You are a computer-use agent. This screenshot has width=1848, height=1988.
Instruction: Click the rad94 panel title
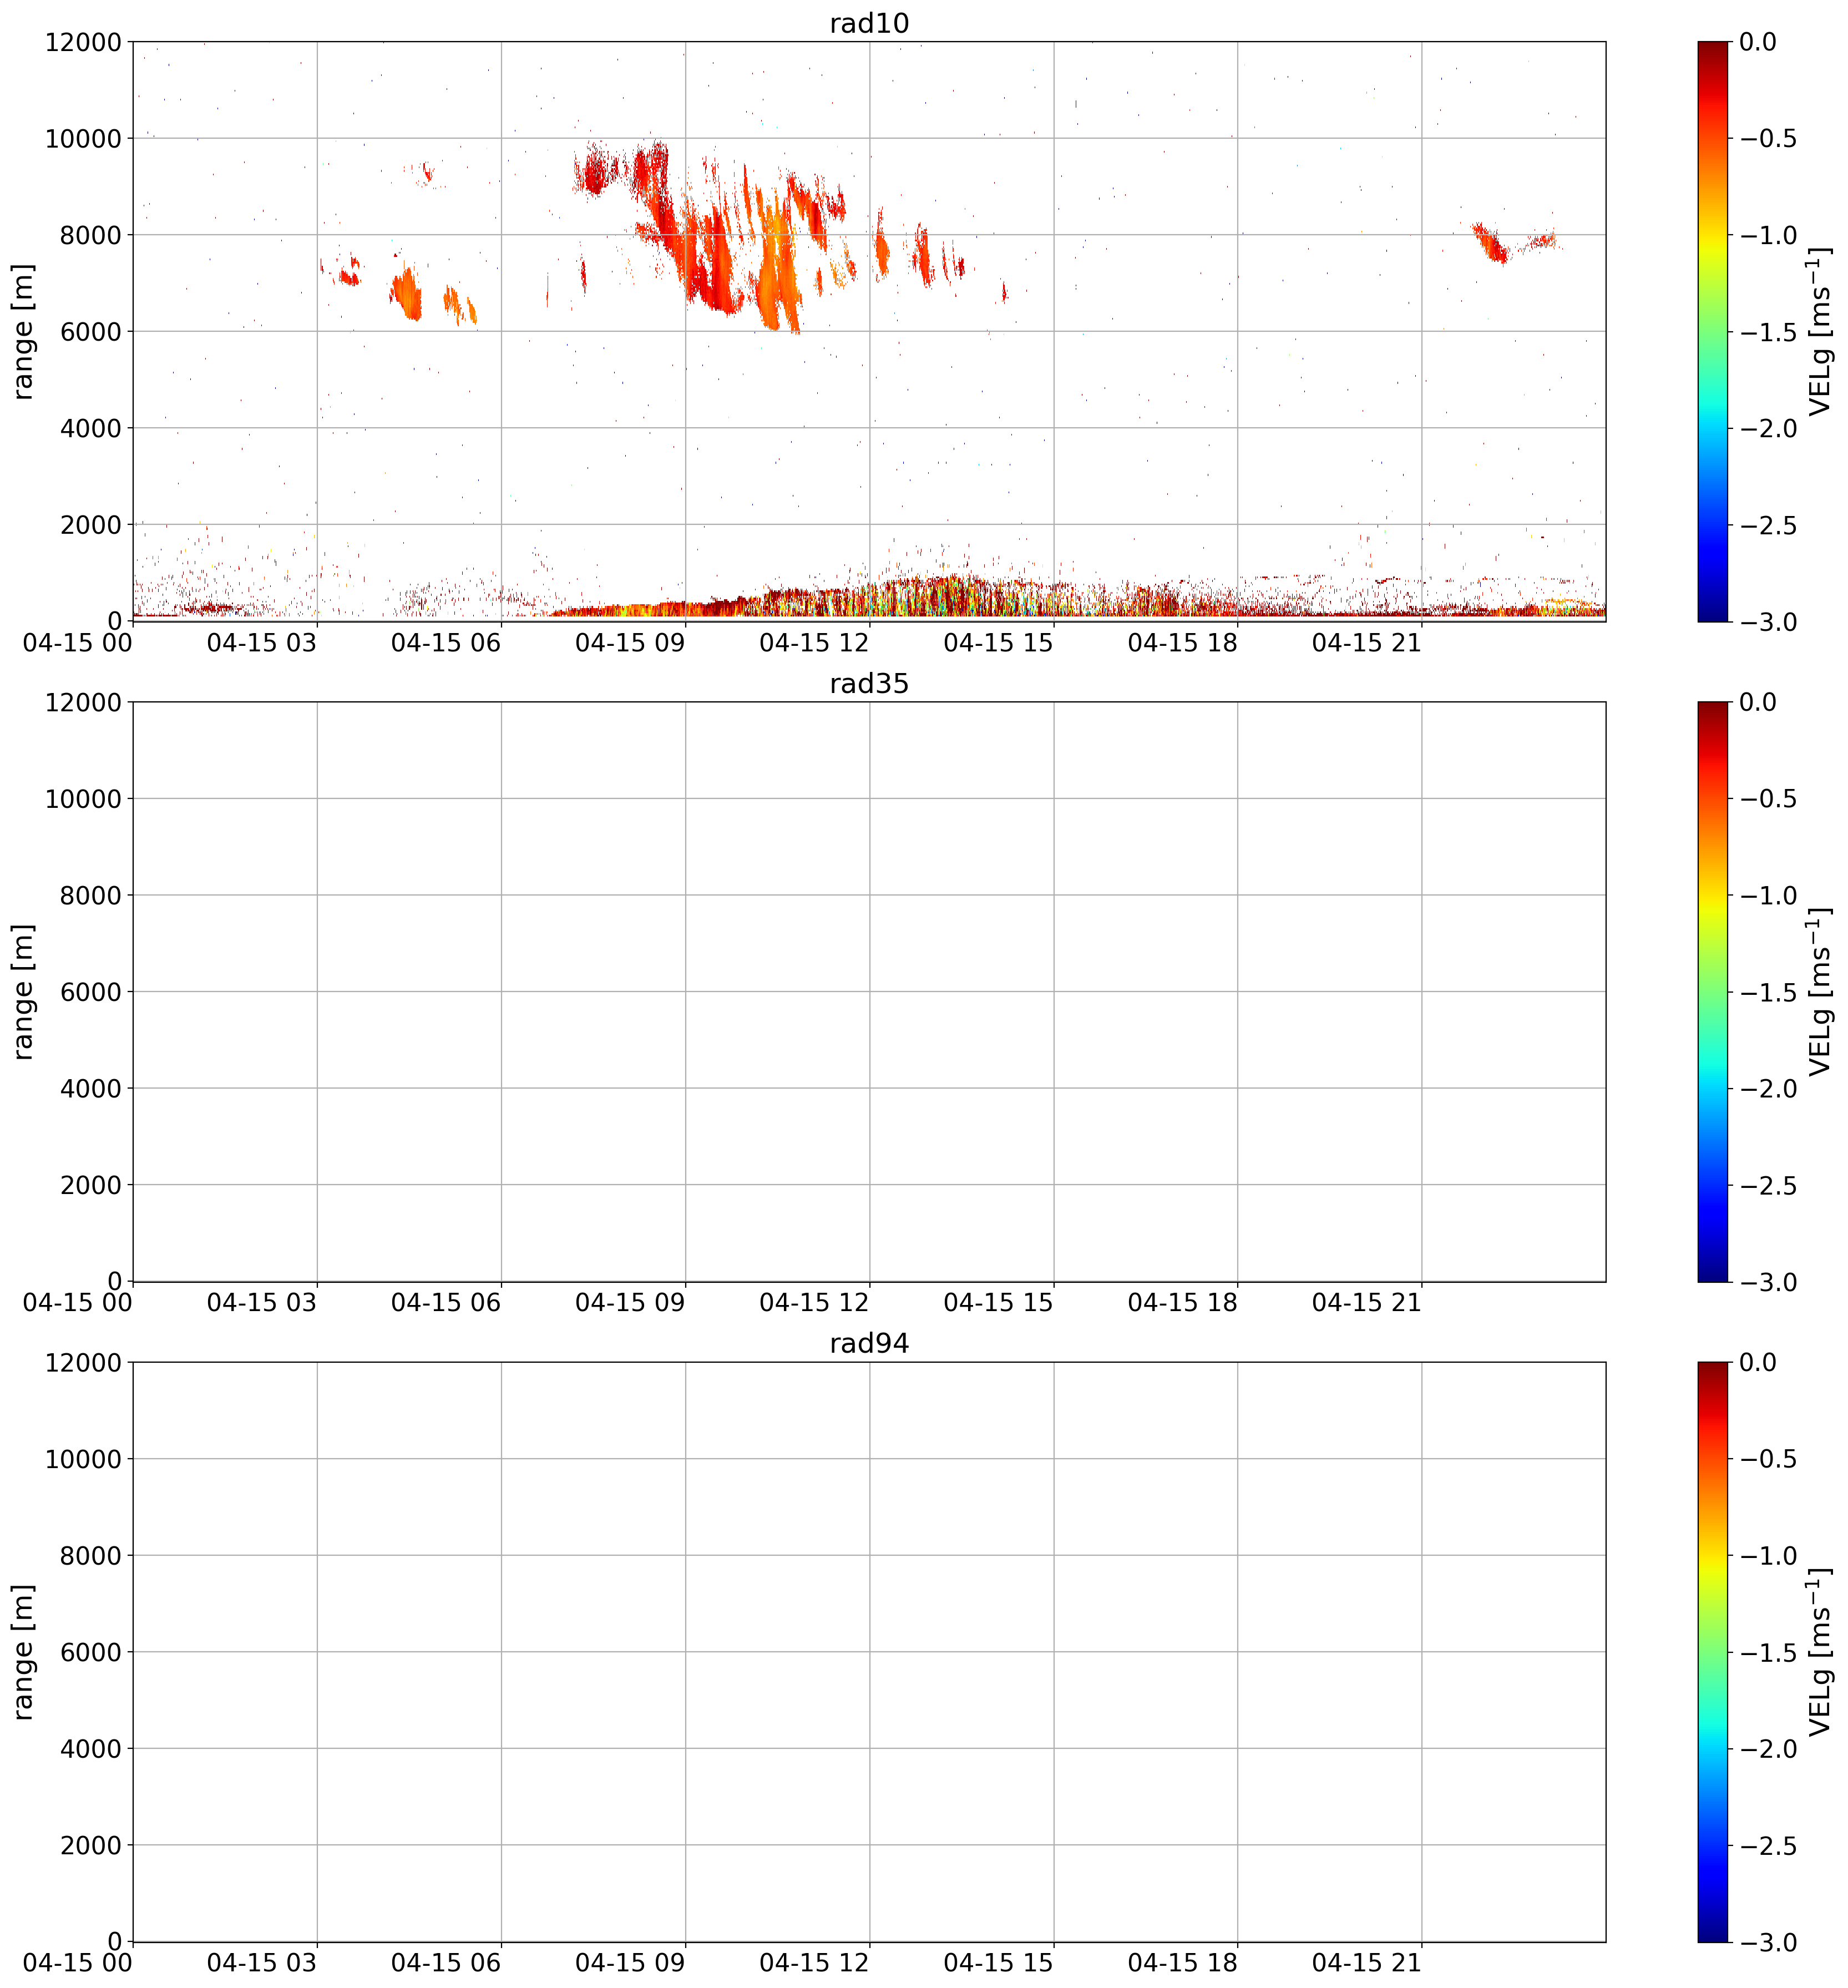[x=869, y=1344]
